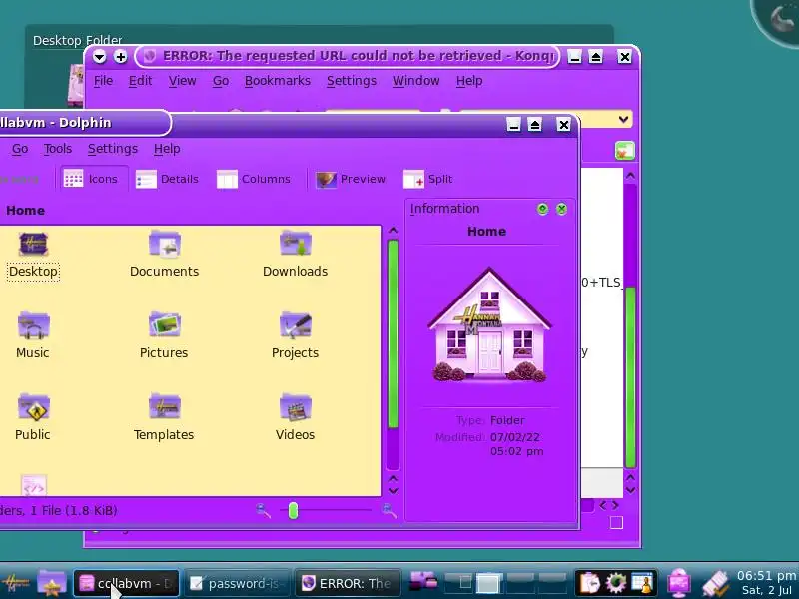799x599 pixels.
Task: Open the Go menu in Dolphin
Action: 20,149
